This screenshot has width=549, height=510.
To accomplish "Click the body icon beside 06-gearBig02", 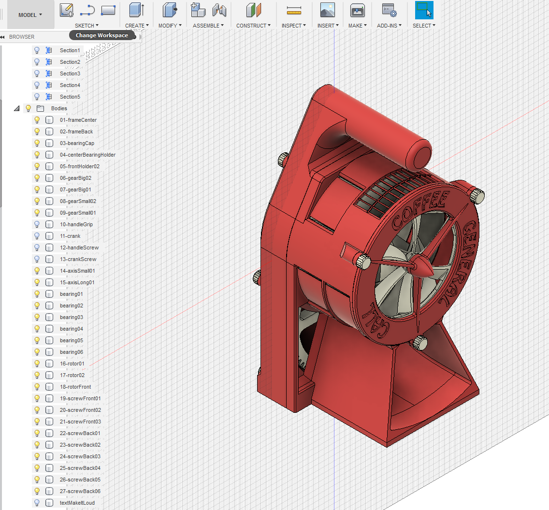I will (49, 178).
